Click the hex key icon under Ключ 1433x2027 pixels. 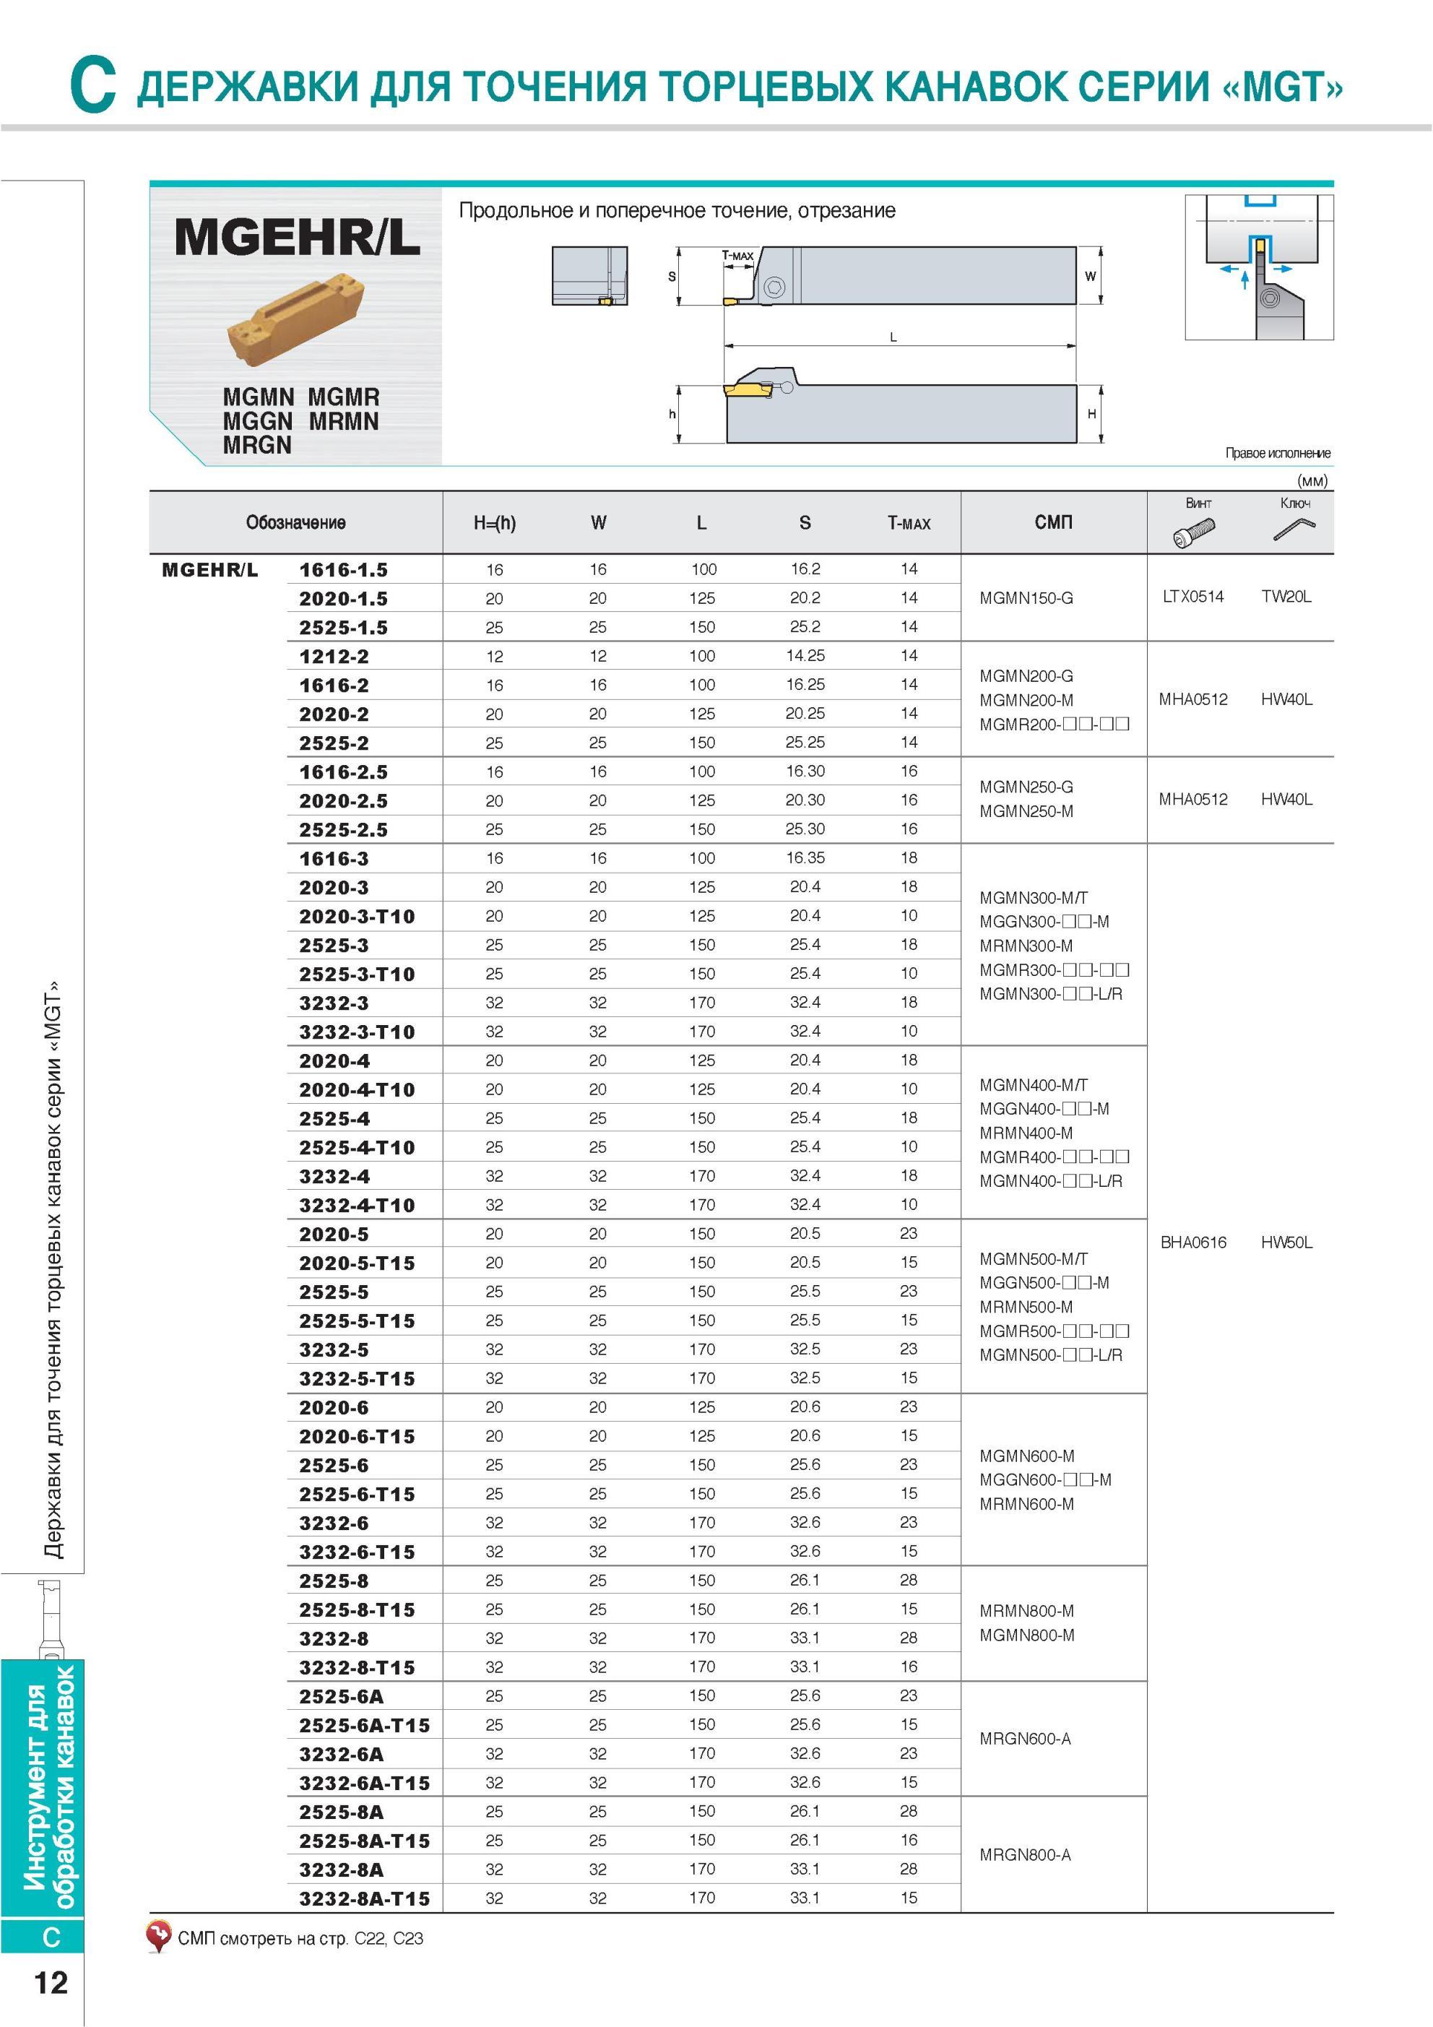[1294, 528]
